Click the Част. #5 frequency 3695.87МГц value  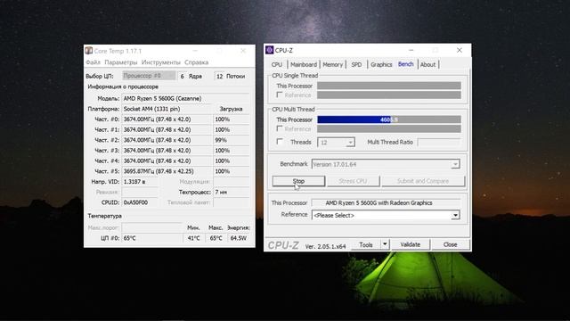(159, 171)
